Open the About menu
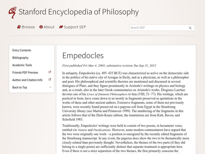The image size is (205, 154). pyautogui.click(x=49, y=27)
